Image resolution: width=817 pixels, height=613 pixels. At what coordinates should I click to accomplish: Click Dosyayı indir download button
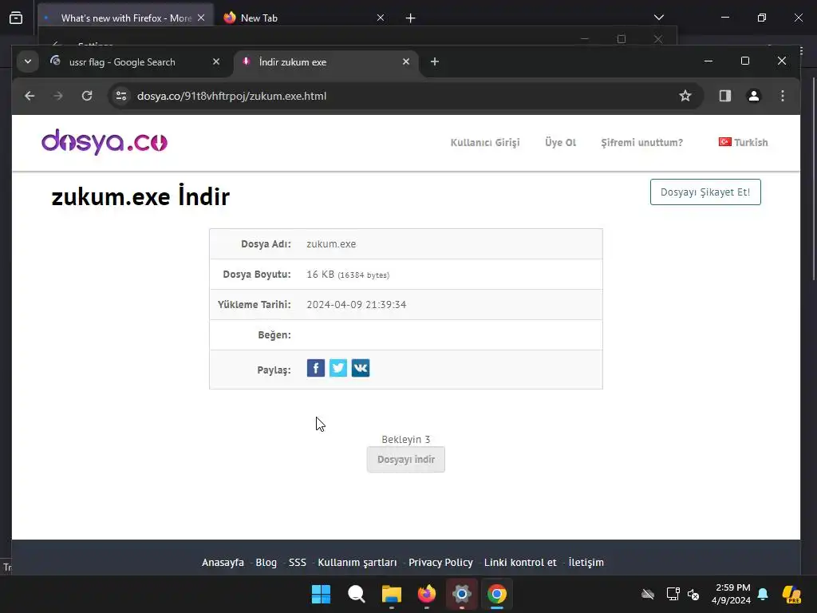pos(406,459)
